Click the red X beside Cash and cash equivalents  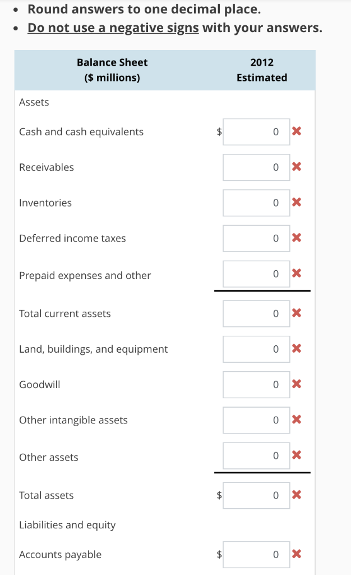coord(297,131)
